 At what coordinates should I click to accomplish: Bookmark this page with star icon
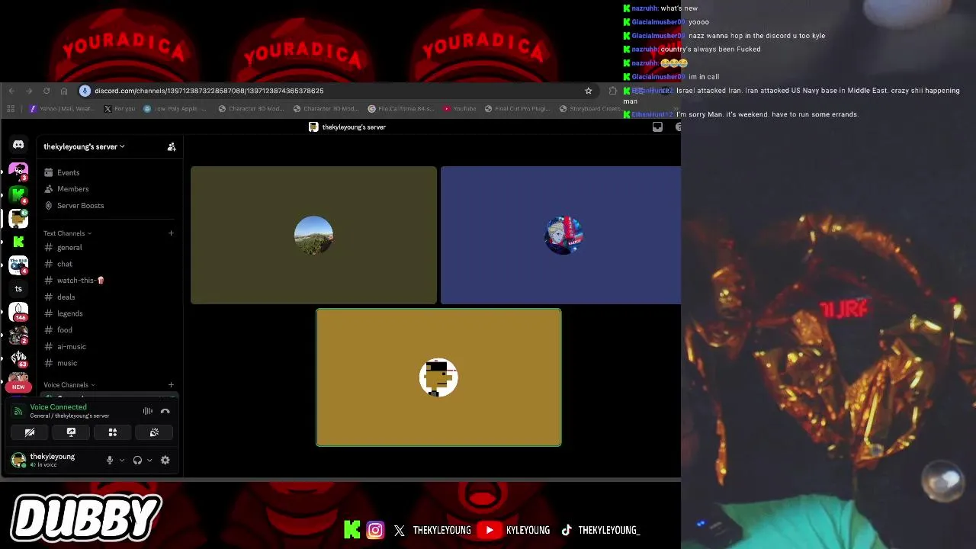coord(588,91)
